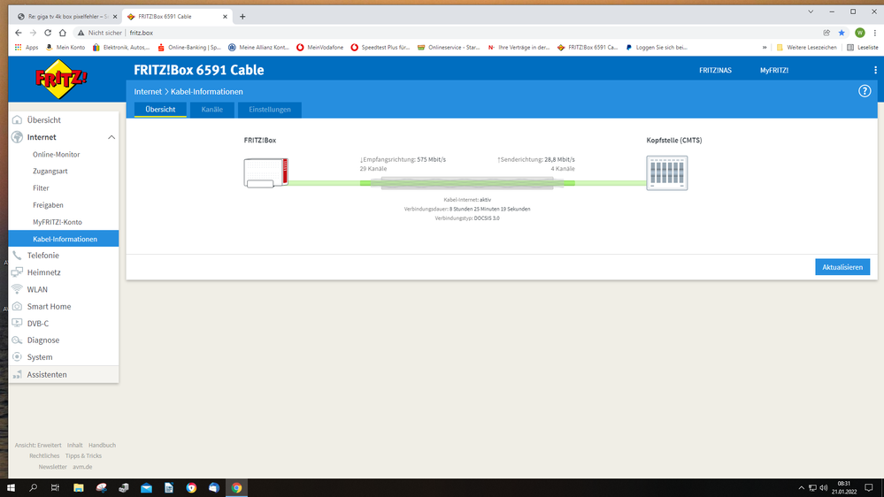Click the share page icon in address bar
The width and height of the screenshot is (884, 497).
tap(826, 33)
